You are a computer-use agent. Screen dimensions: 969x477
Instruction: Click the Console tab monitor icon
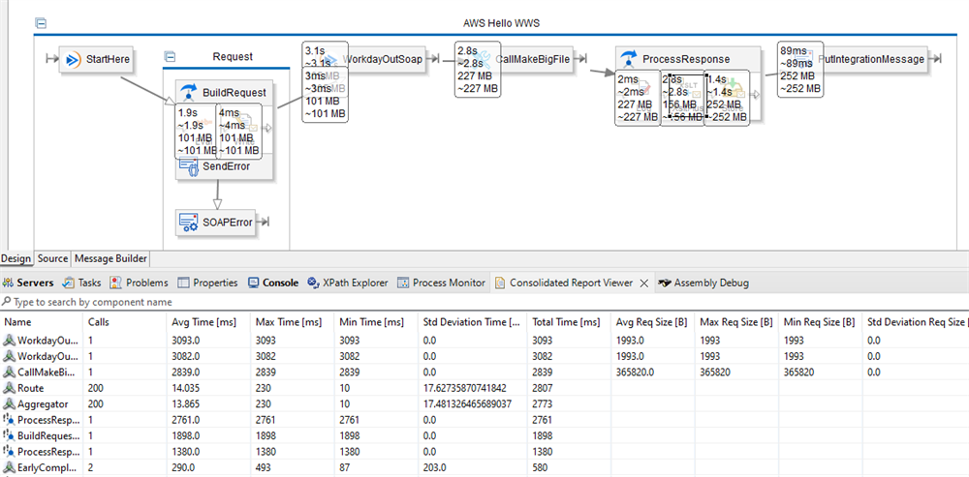pyautogui.click(x=253, y=283)
